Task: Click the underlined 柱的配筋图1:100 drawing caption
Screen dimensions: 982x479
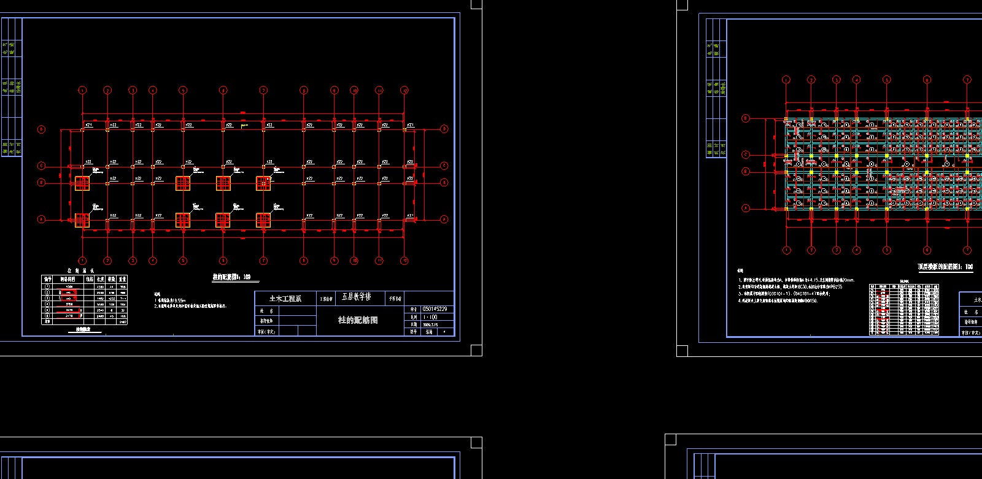Action: (x=231, y=277)
